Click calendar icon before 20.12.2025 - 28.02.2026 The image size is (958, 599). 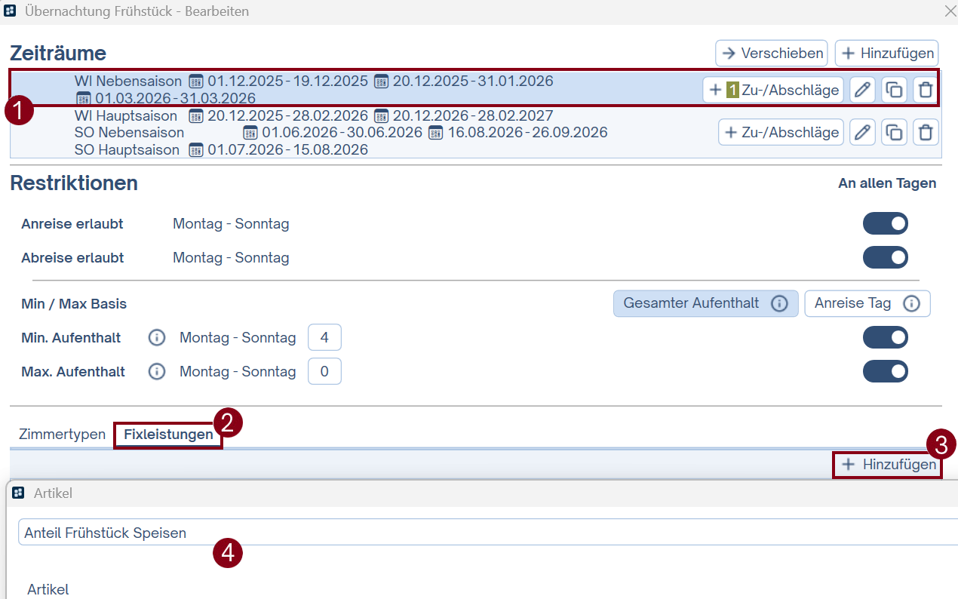pyautogui.click(x=196, y=115)
